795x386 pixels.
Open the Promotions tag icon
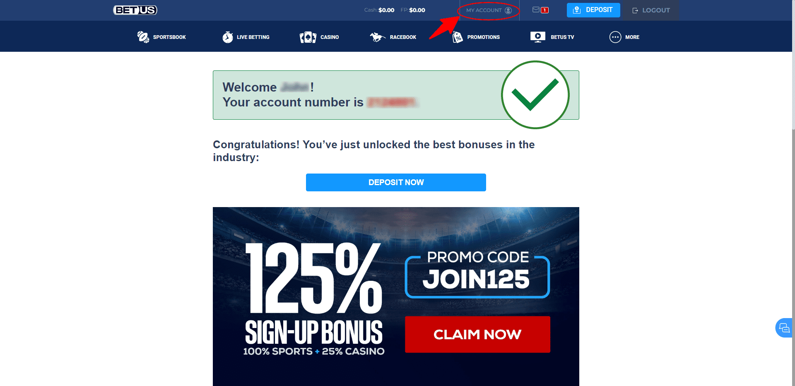point(458,37)
